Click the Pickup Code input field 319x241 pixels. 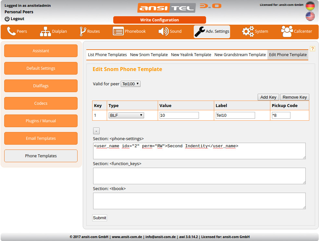(x=281, y=115)
